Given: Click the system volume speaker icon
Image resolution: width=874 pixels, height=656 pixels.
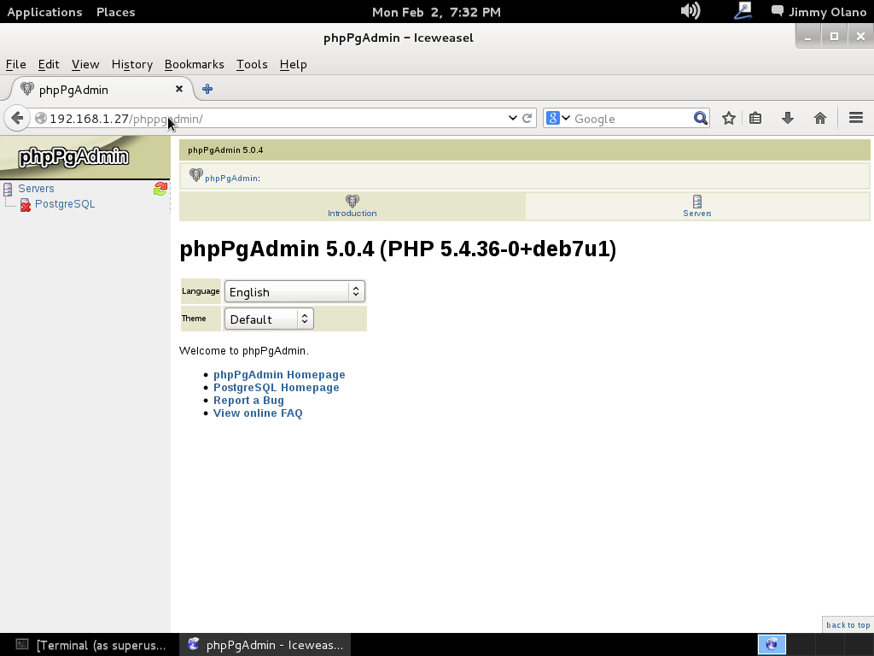Looking at the screenshot, I should tap(690, 11).
